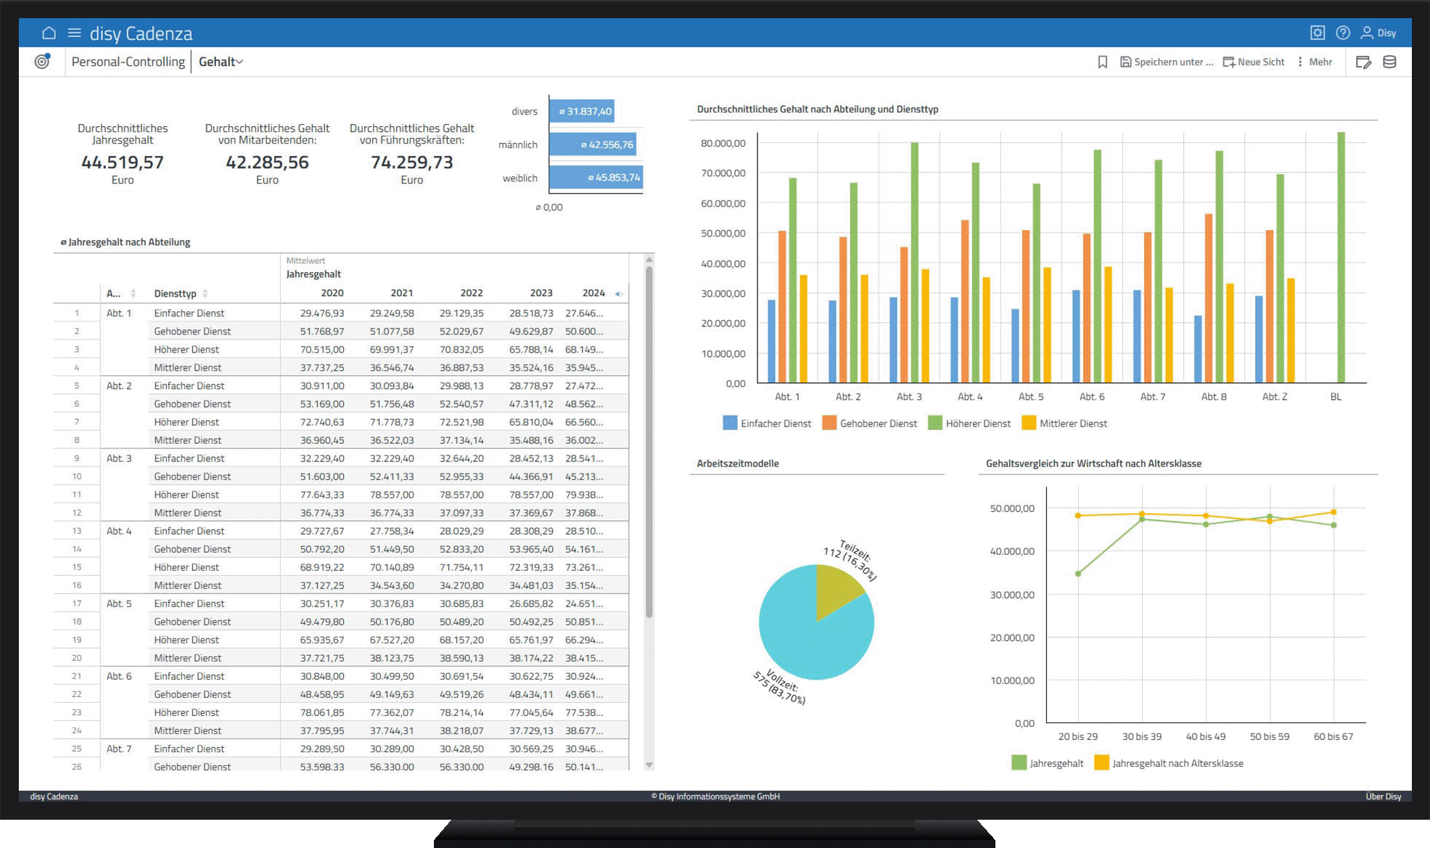This screenshot has height=848, width=1430.
Task: Toggle Einfacher Dienst legend entry
Action: [767, 423]
